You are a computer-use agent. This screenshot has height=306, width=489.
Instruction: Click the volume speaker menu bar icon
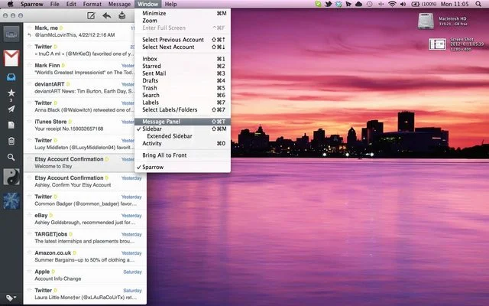pos(403,4)
